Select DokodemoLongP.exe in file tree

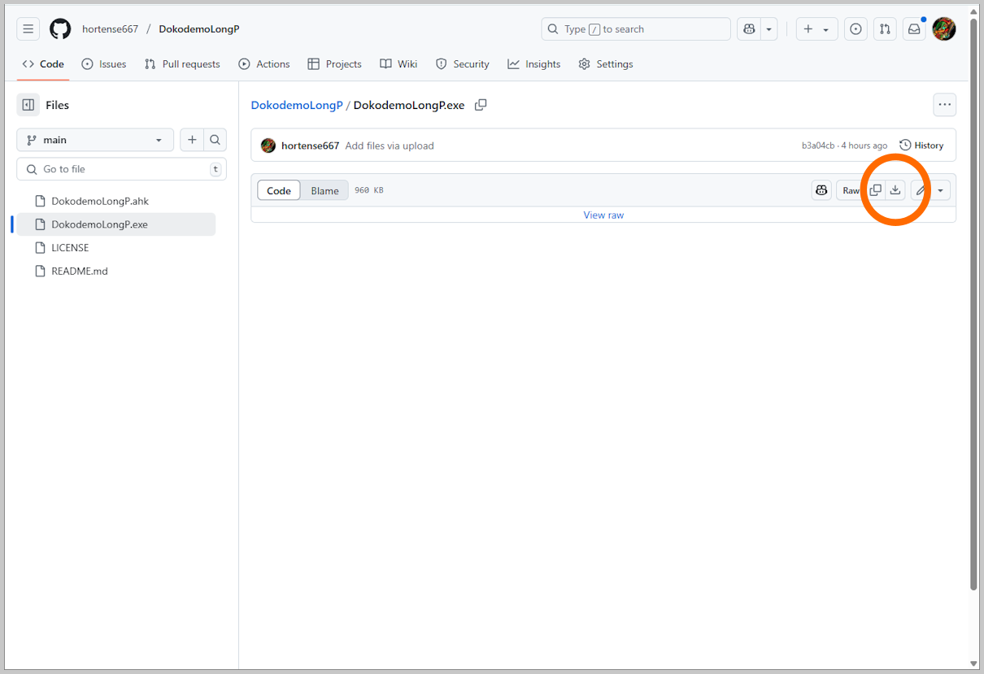115,224
